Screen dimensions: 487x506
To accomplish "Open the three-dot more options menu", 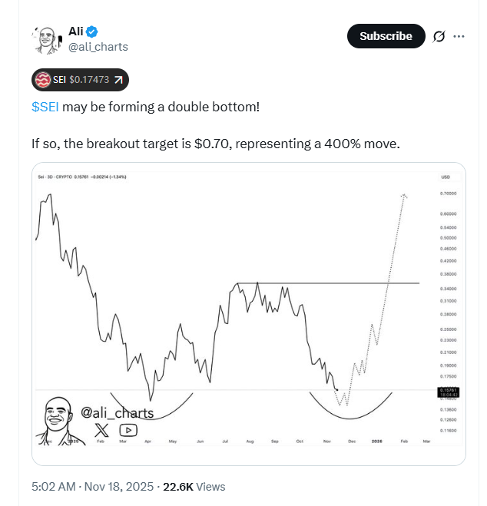I will tap(459, 36).
